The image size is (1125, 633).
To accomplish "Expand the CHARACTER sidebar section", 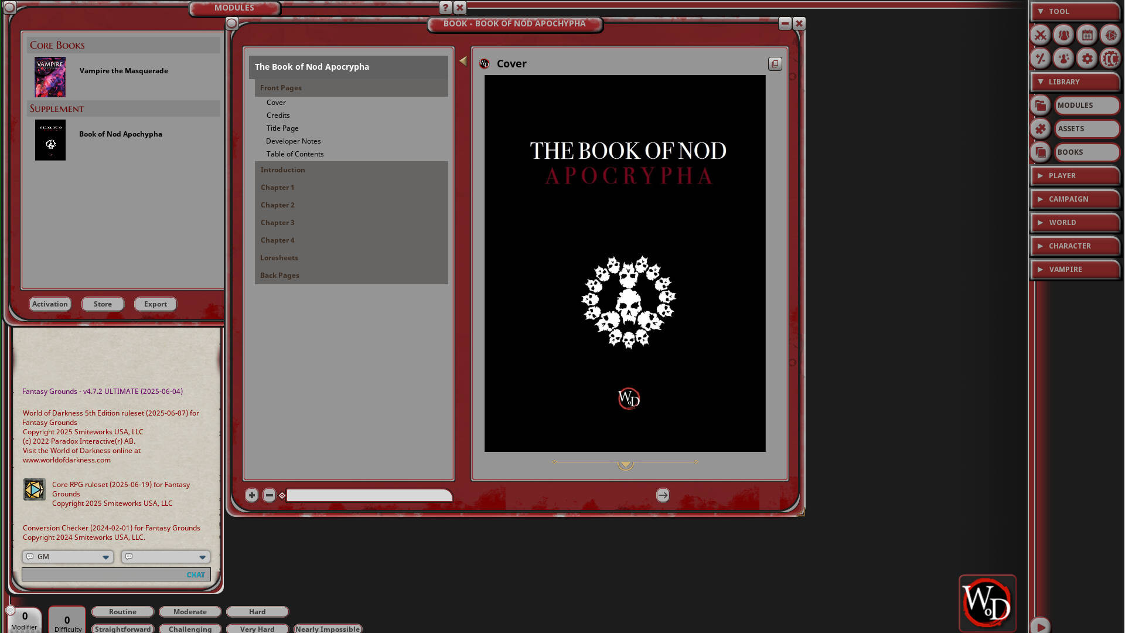I will pos(1075,246).
